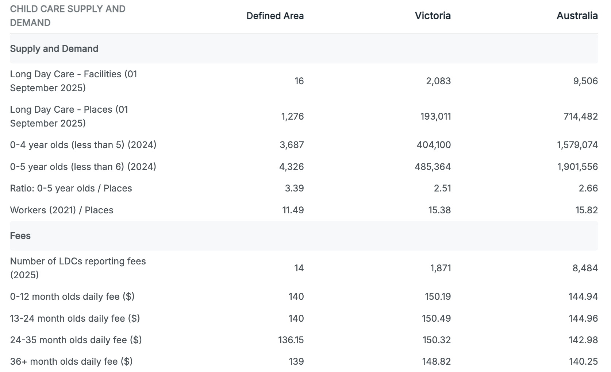Click the Long Day Care - Places row label

(x=69, y=116)
